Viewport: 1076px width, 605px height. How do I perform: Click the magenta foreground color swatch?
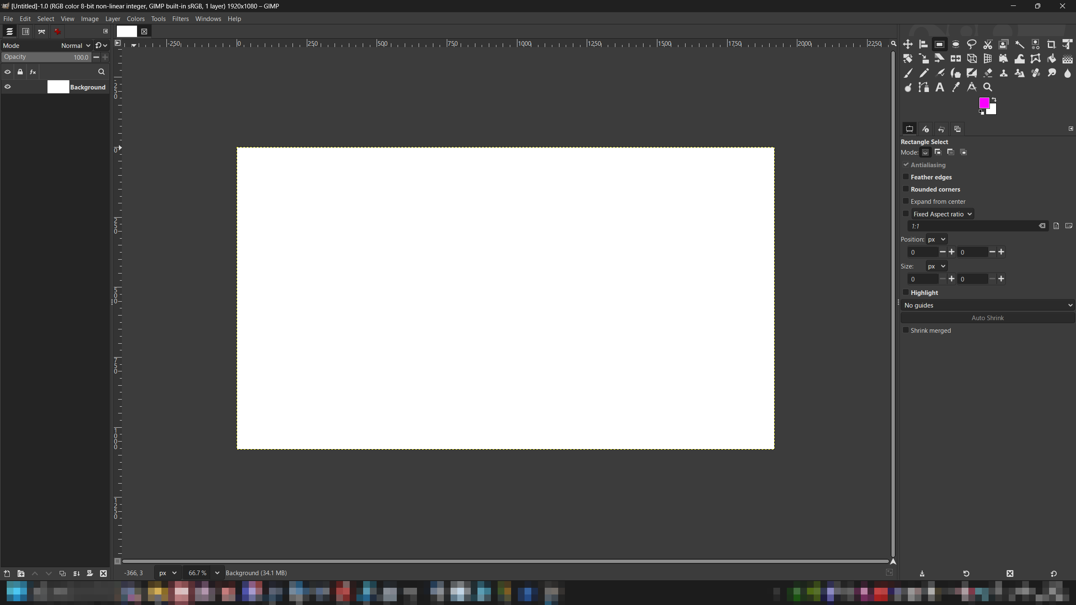[x=984, y=103]
